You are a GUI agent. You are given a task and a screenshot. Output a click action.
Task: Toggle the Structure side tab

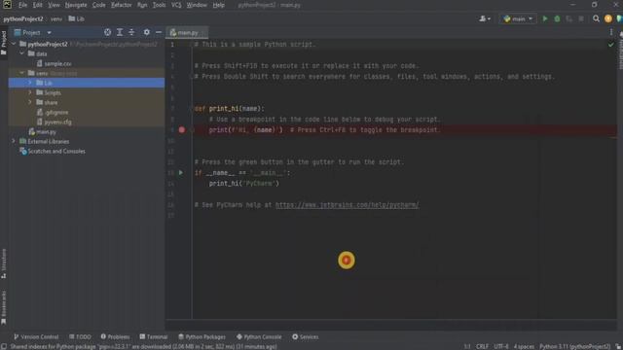click(4, 263)
